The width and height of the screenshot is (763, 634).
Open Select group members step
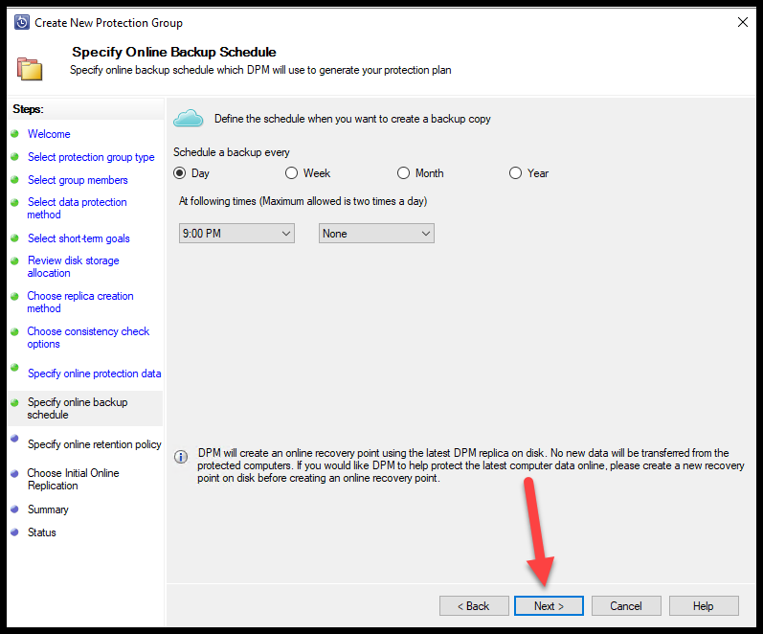[78, 180]
